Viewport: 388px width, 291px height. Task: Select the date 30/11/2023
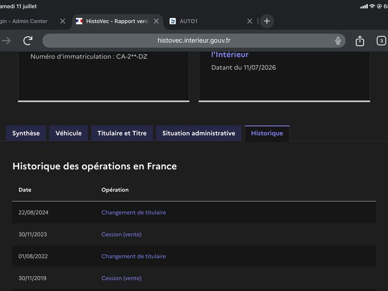(32, 234)
